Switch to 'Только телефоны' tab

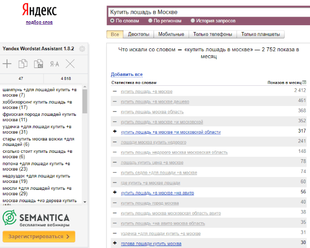(x=213, y=35)
